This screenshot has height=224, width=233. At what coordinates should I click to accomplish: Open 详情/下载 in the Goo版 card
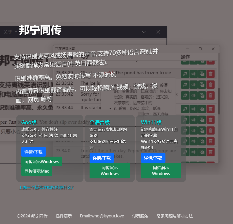(33, 152)
